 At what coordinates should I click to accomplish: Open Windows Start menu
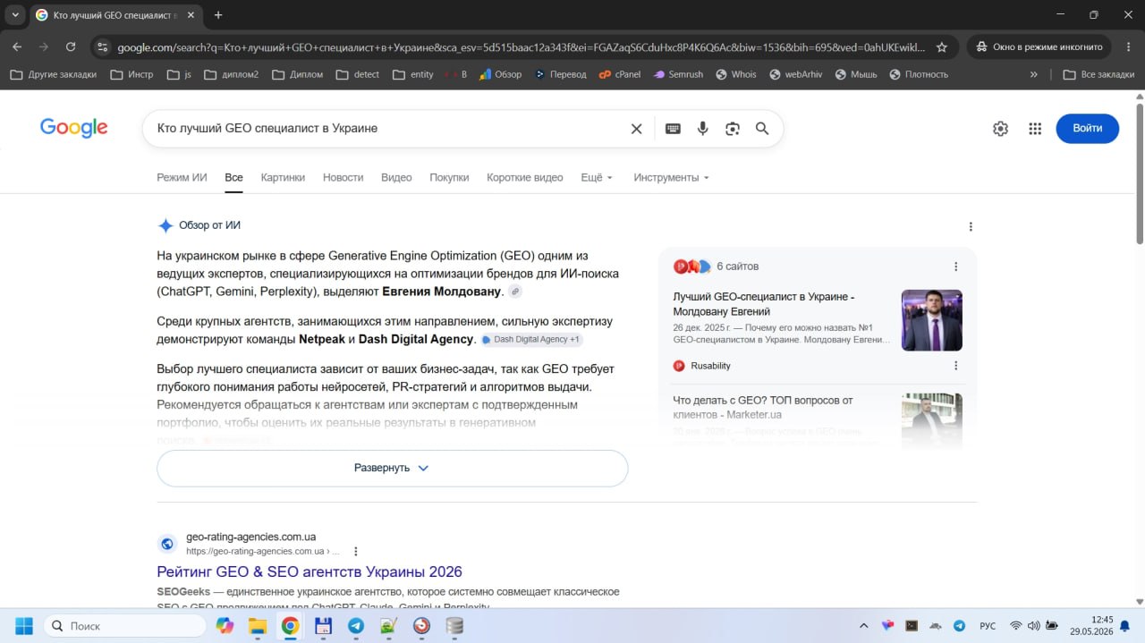24,626
